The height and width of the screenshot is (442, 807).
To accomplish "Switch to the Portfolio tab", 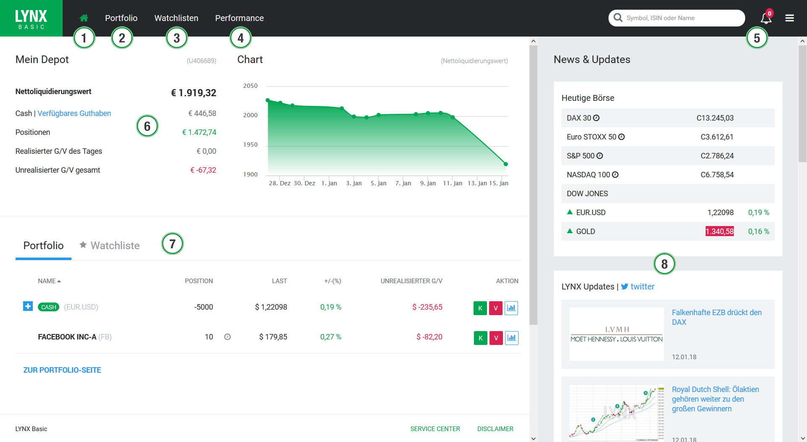I will 43,245.
